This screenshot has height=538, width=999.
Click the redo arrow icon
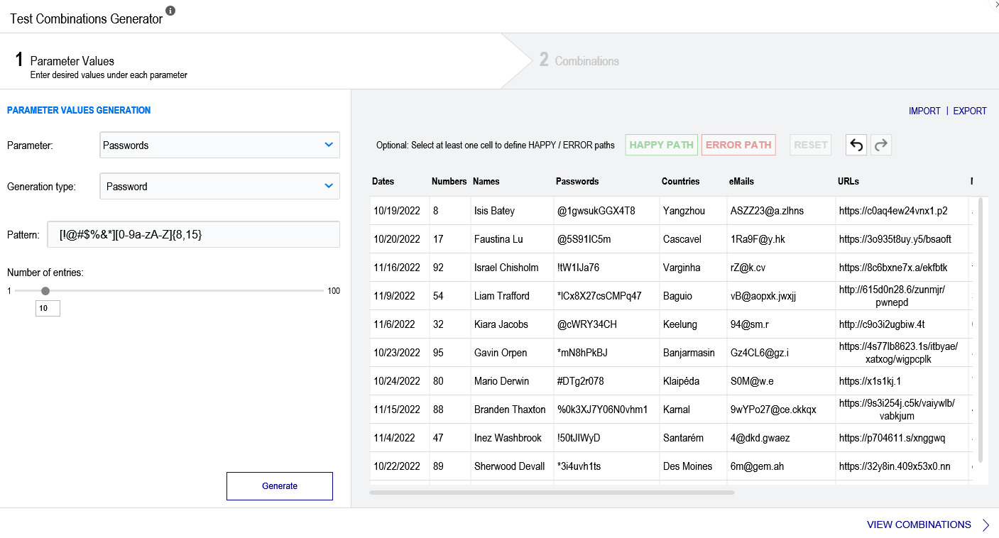coord(881,145)
